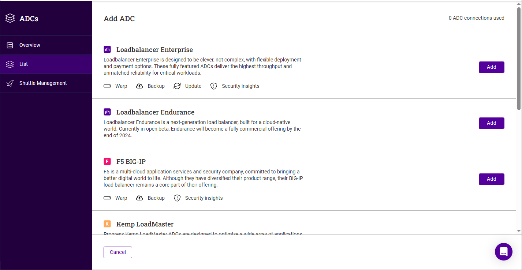The height and width of the screenshot is (270, 522).
Task: Click the Loadbalancer Endurance description paragraph
Action: tap(202, 129)
